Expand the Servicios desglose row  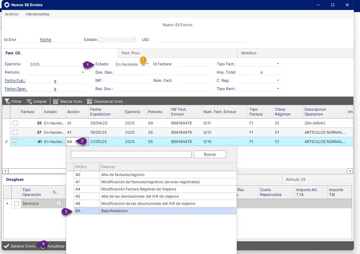(x=7, y=203)
